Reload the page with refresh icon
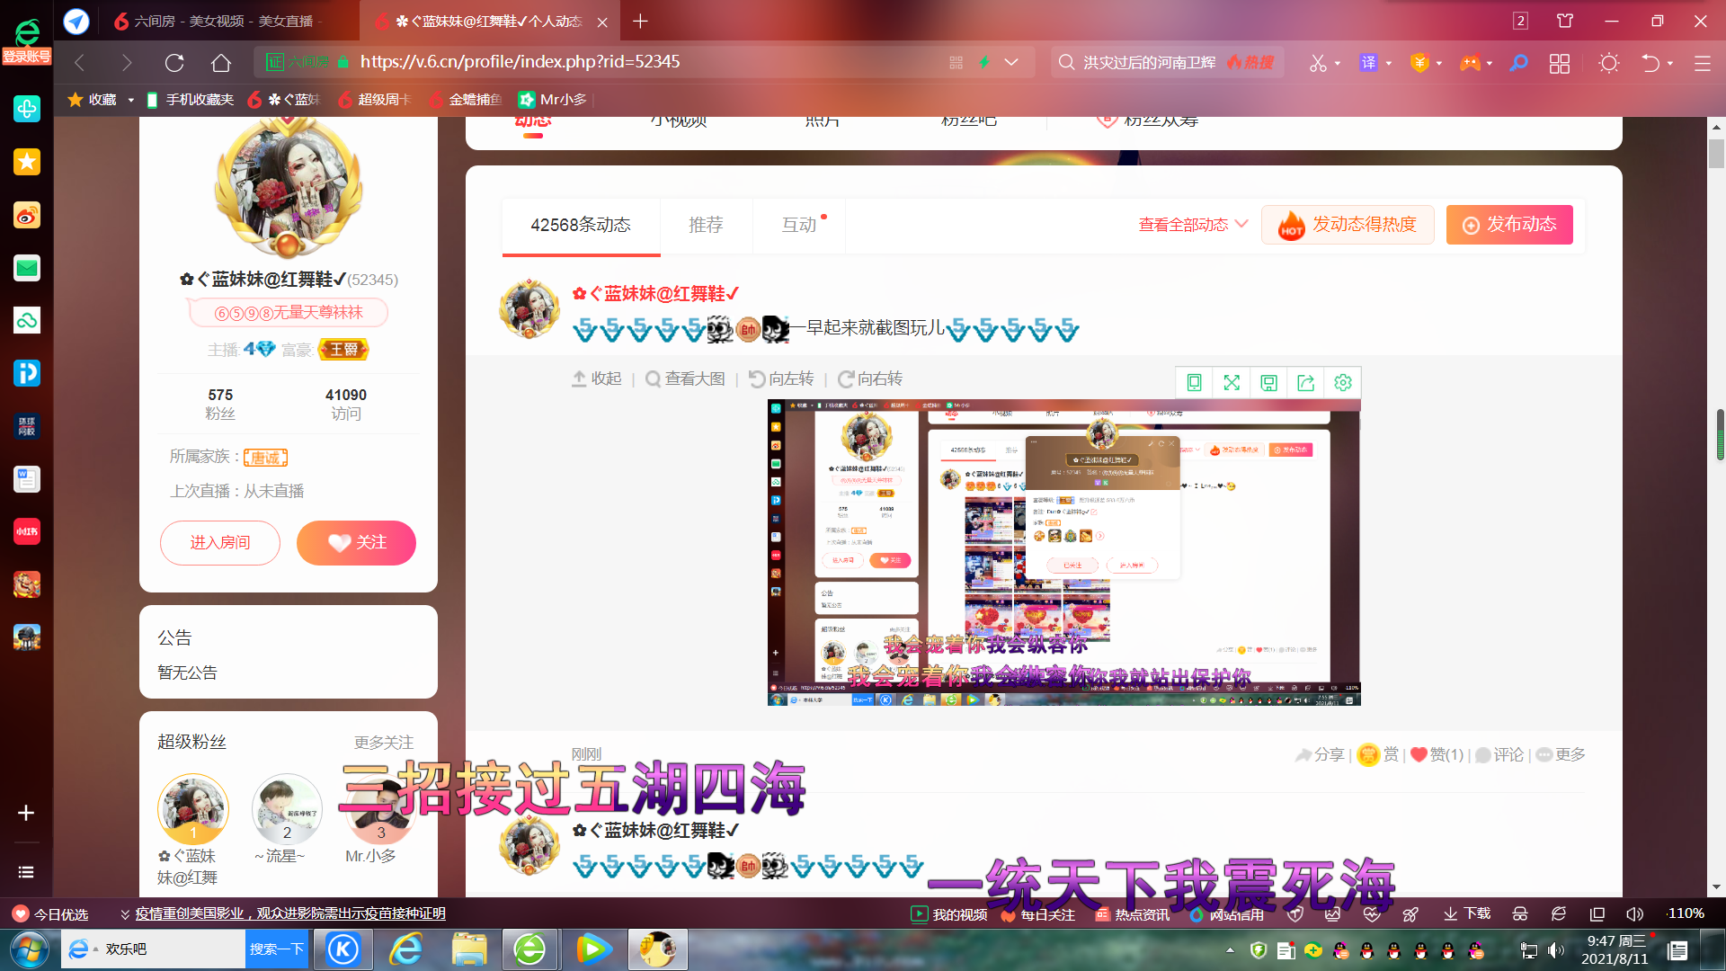This screenshot has height=971, width=1726. pyautogui.click(x=174, y=63)
